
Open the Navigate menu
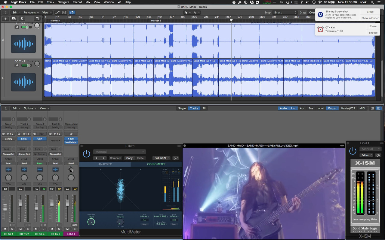63,2
